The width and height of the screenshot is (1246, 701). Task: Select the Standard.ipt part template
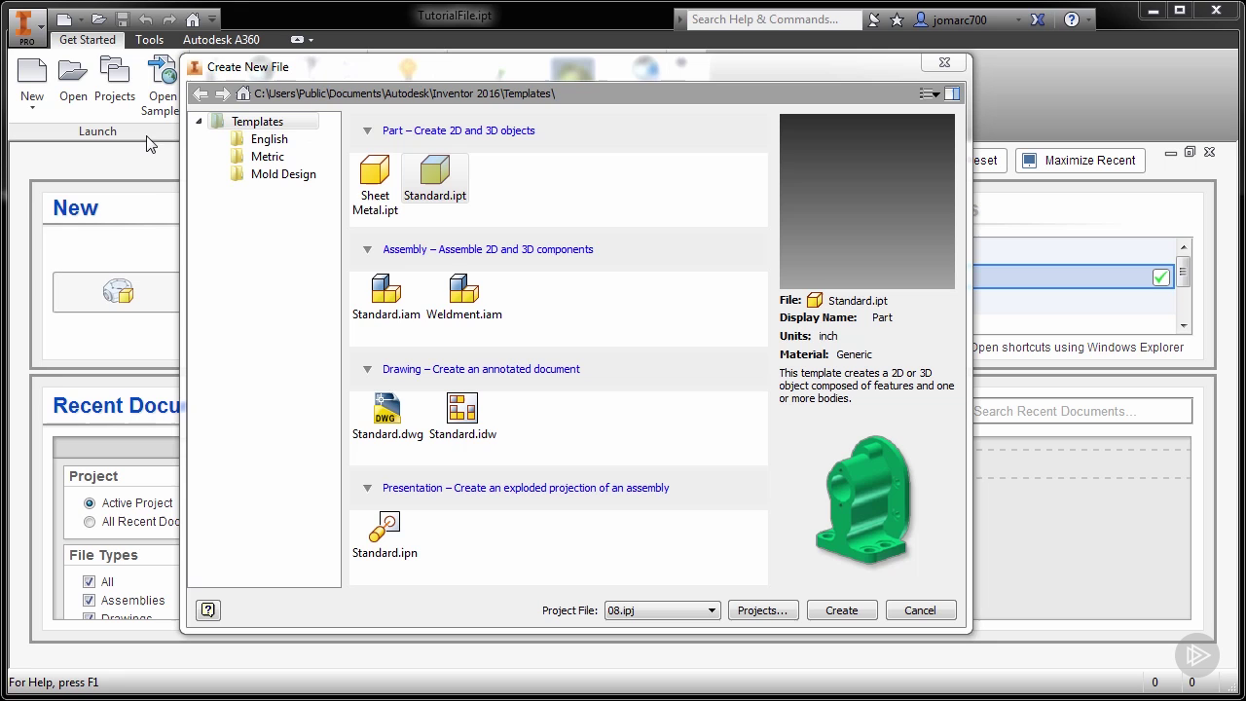tap(435, 178)
